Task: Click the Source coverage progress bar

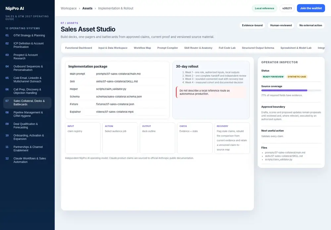Action: pos(291,90)
